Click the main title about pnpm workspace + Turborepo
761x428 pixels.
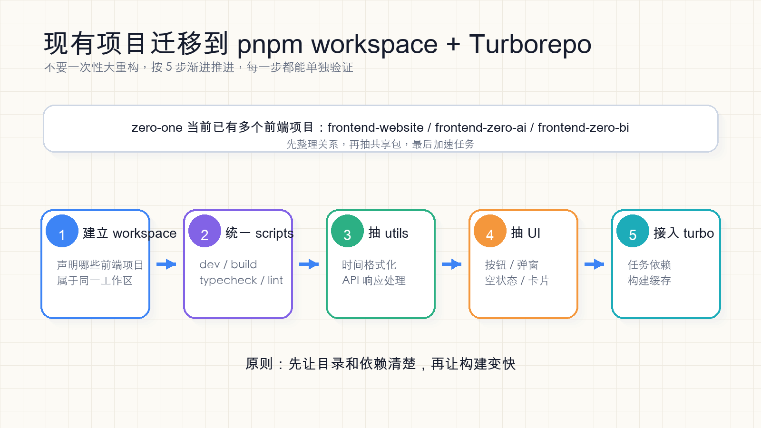point(318,44)
